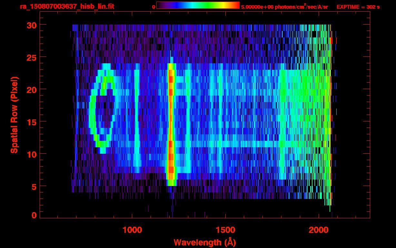Click the Spatial Row (Pixel) axis title
This screenshot has width=396, height=248.
click(14, 115)
